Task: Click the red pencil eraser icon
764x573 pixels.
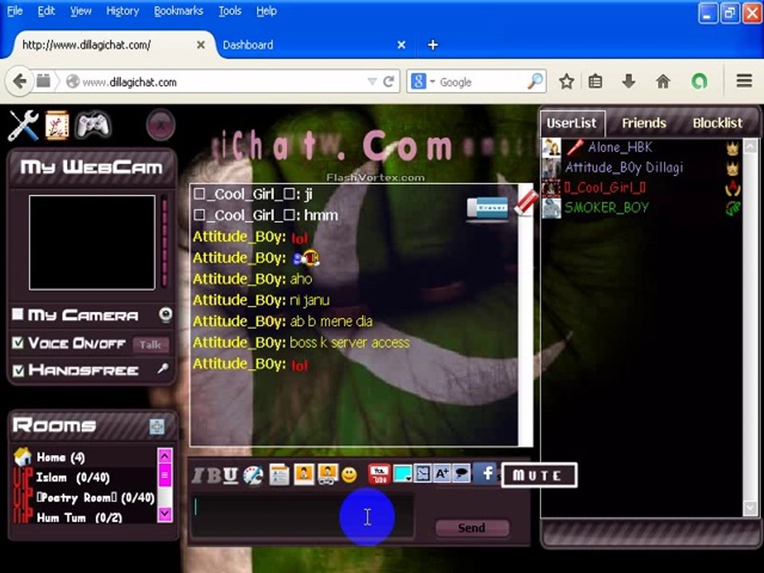Action: [525, 203]
